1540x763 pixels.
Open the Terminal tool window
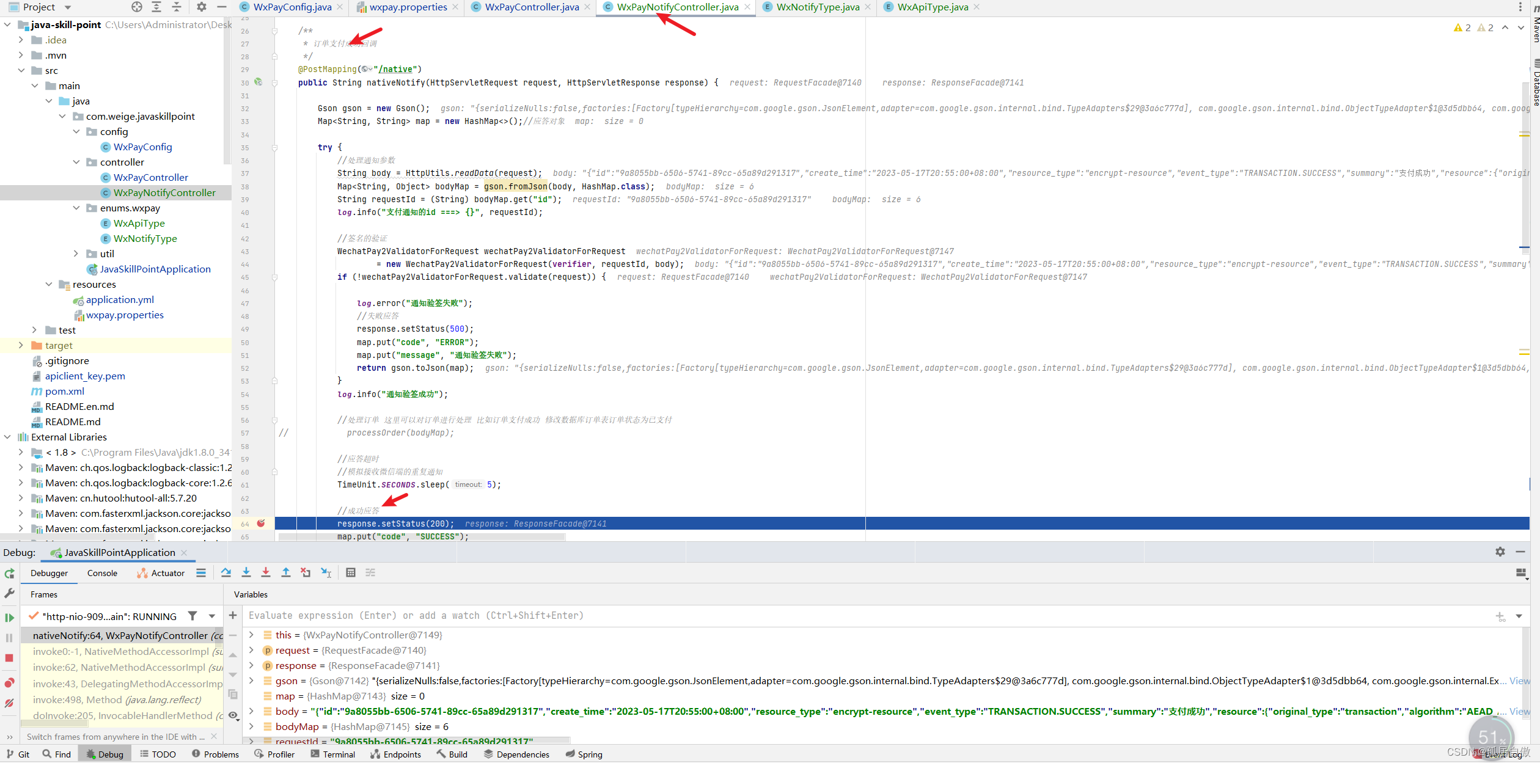pyautogui.click(x=333, y=754)
